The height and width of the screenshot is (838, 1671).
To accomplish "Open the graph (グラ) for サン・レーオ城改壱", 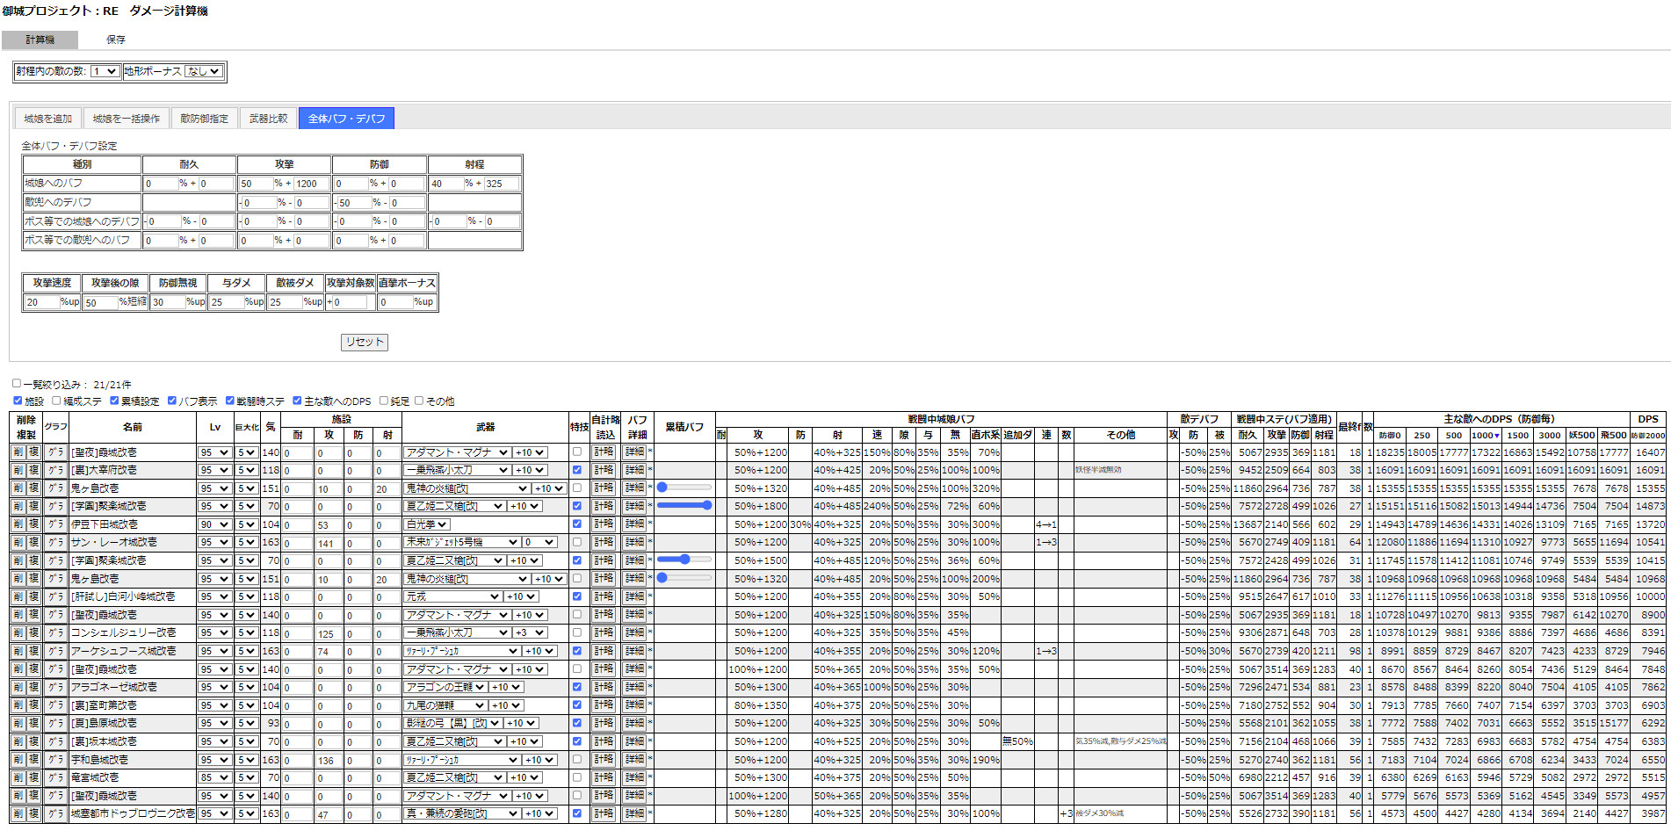I will (55, 542).
